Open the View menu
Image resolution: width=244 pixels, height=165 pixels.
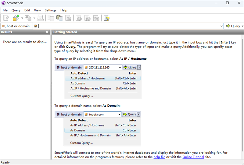37,10
